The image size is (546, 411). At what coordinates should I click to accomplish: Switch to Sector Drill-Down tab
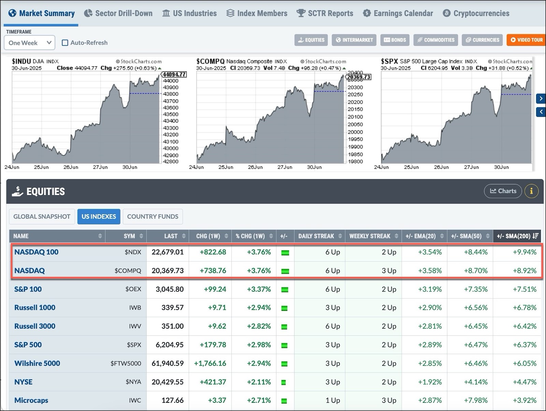(118, 13)
